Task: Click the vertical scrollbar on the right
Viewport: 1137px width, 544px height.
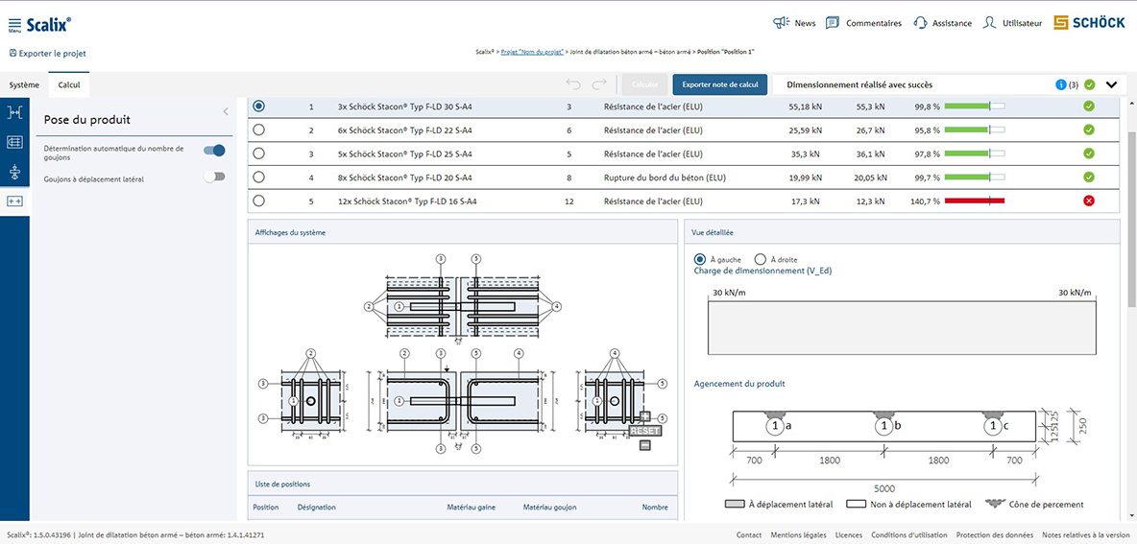Action: pyautogui.click(x=1132, y=218)
